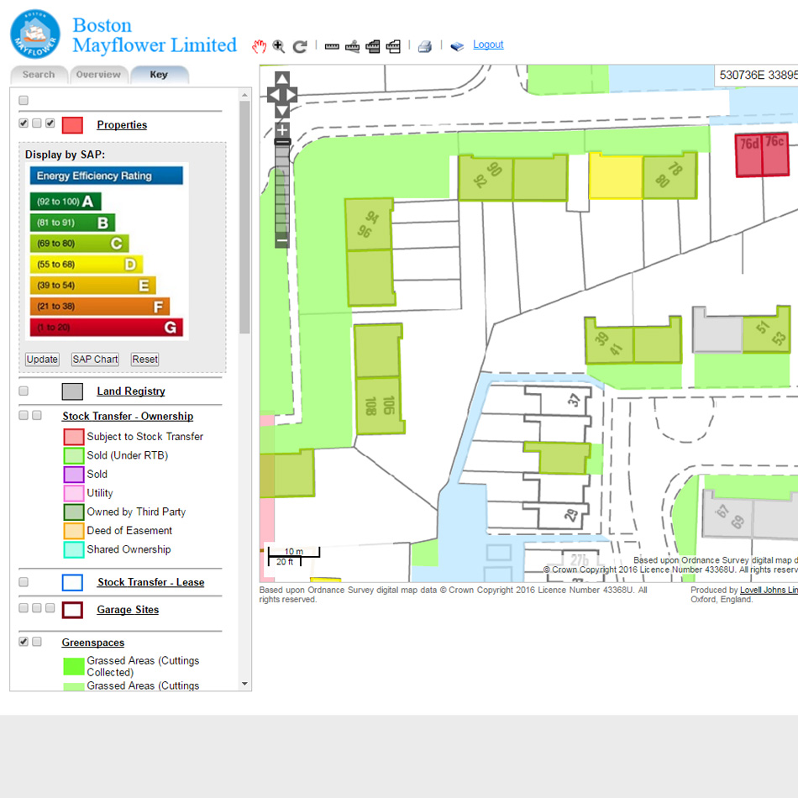Select the Sold (Under RTB) color swatch

[x=72, y=454]
